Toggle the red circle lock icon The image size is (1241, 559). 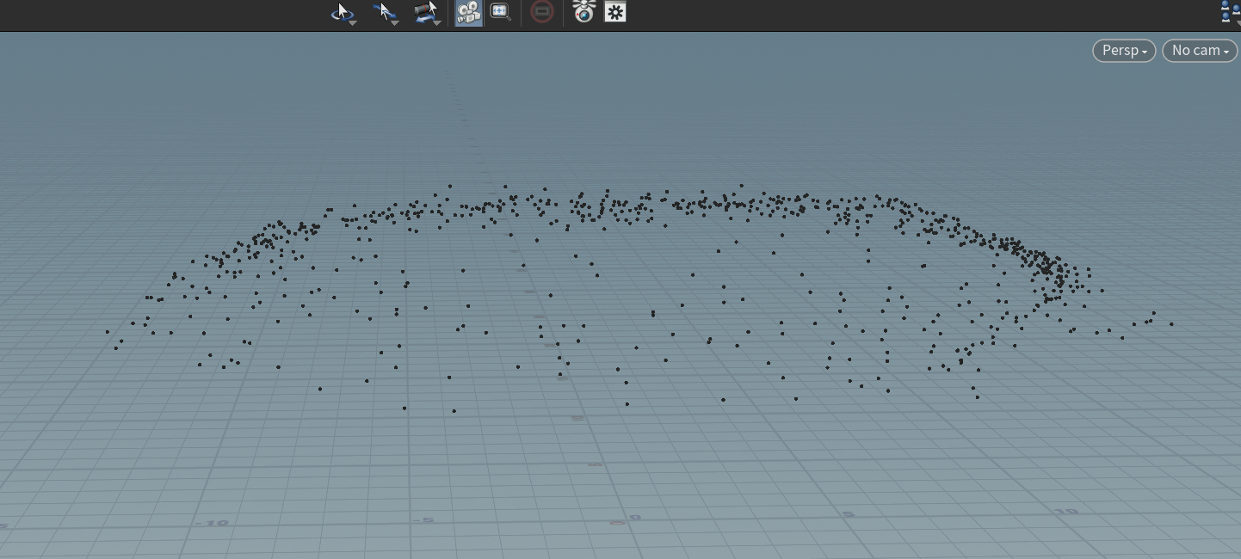click(x=542, y=12)
